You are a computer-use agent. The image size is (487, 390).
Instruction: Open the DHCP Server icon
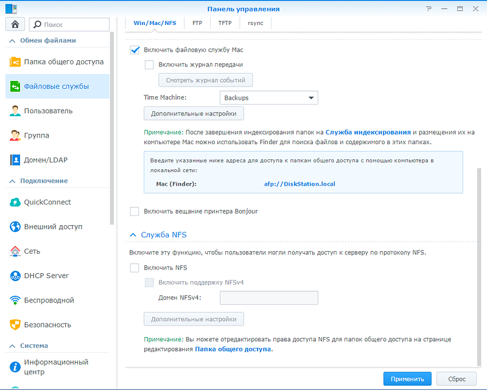coord(15,276)
